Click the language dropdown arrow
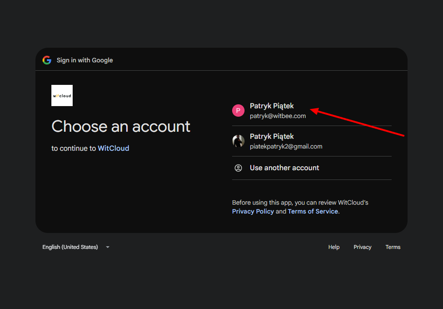The height and width of the screenshot is (309, 443). (108, 247)
